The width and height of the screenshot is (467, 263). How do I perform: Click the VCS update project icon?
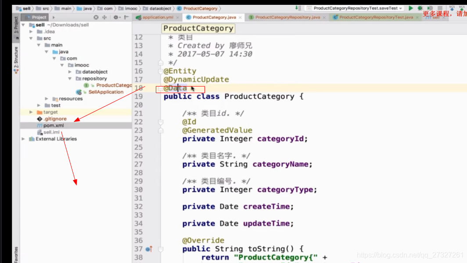point(452,8)
